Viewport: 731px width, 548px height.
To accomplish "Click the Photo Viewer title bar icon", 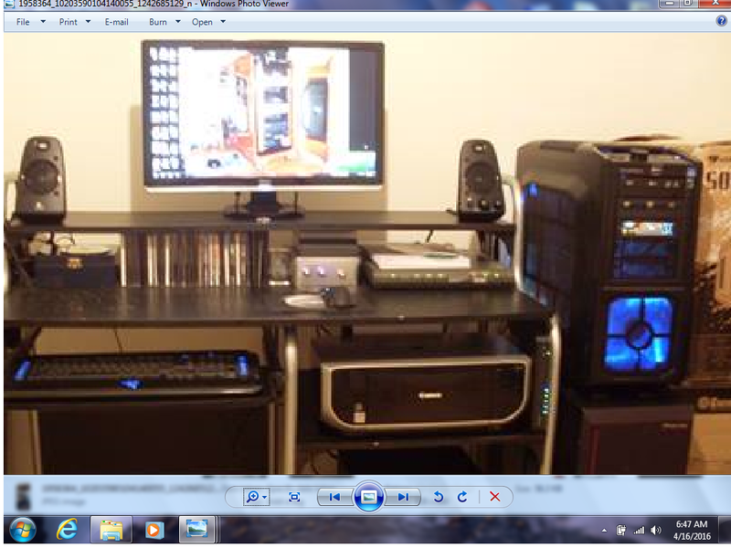I will point(9,4).
